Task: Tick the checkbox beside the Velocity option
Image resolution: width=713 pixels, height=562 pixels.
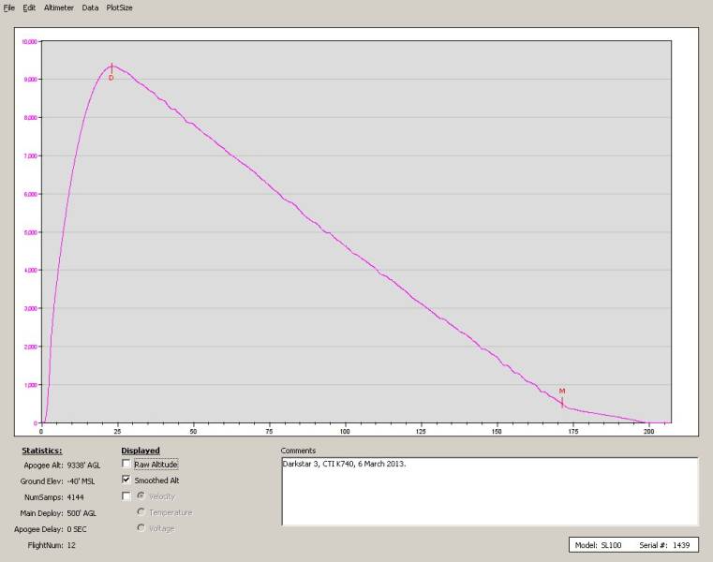Action: [126, 496]
